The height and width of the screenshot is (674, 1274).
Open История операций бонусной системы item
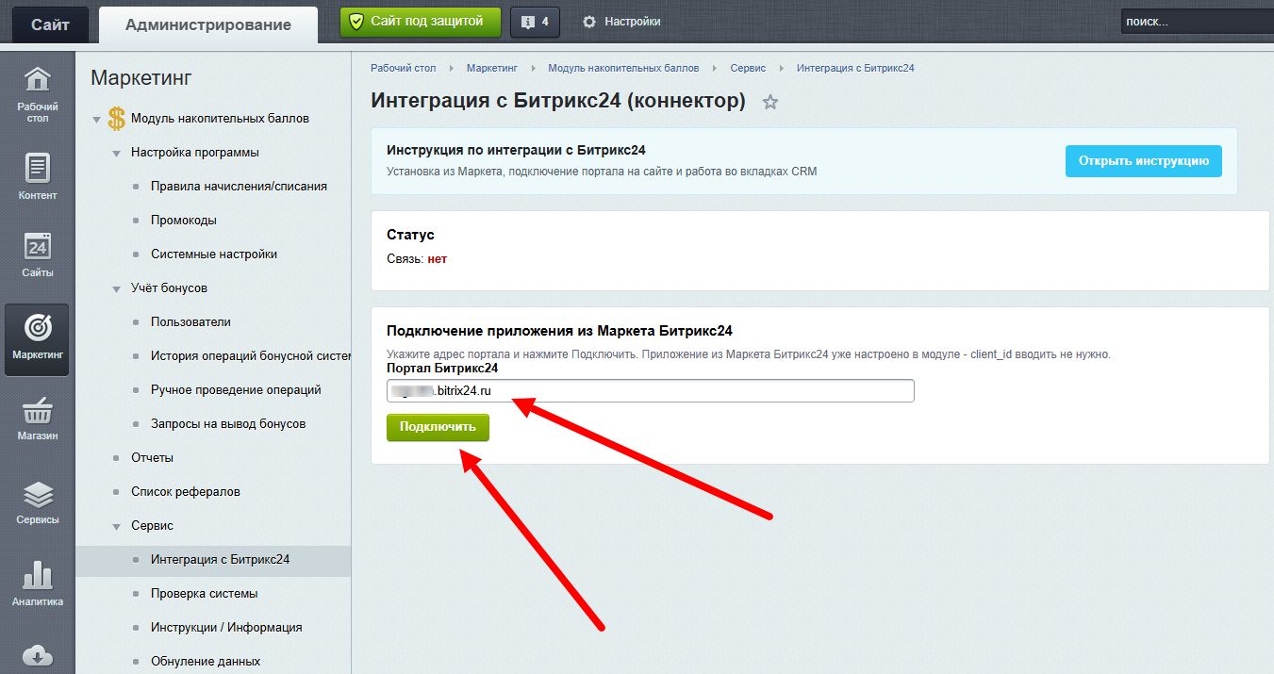point(251,355)
